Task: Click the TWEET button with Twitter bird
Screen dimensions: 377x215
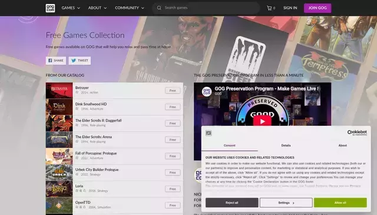Action: point(80,61)
